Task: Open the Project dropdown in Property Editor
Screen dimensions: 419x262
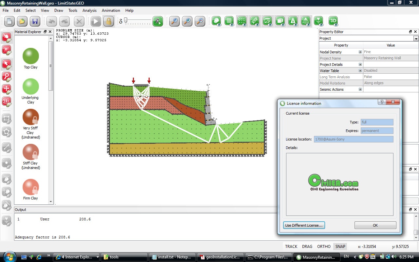Action: click(416, 38)
